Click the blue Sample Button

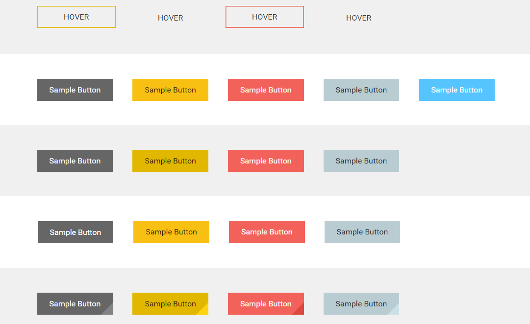(x=456, y=90)
